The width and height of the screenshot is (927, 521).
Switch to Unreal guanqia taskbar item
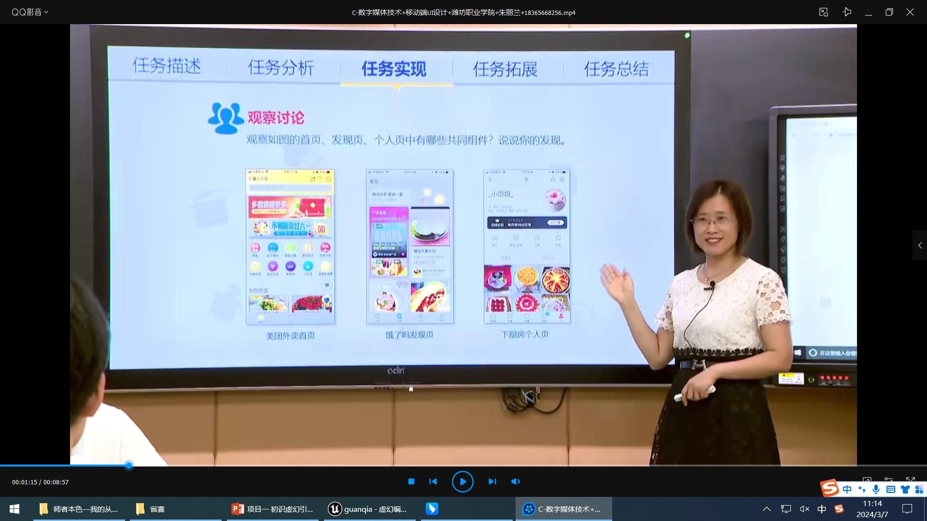(369, 509)
